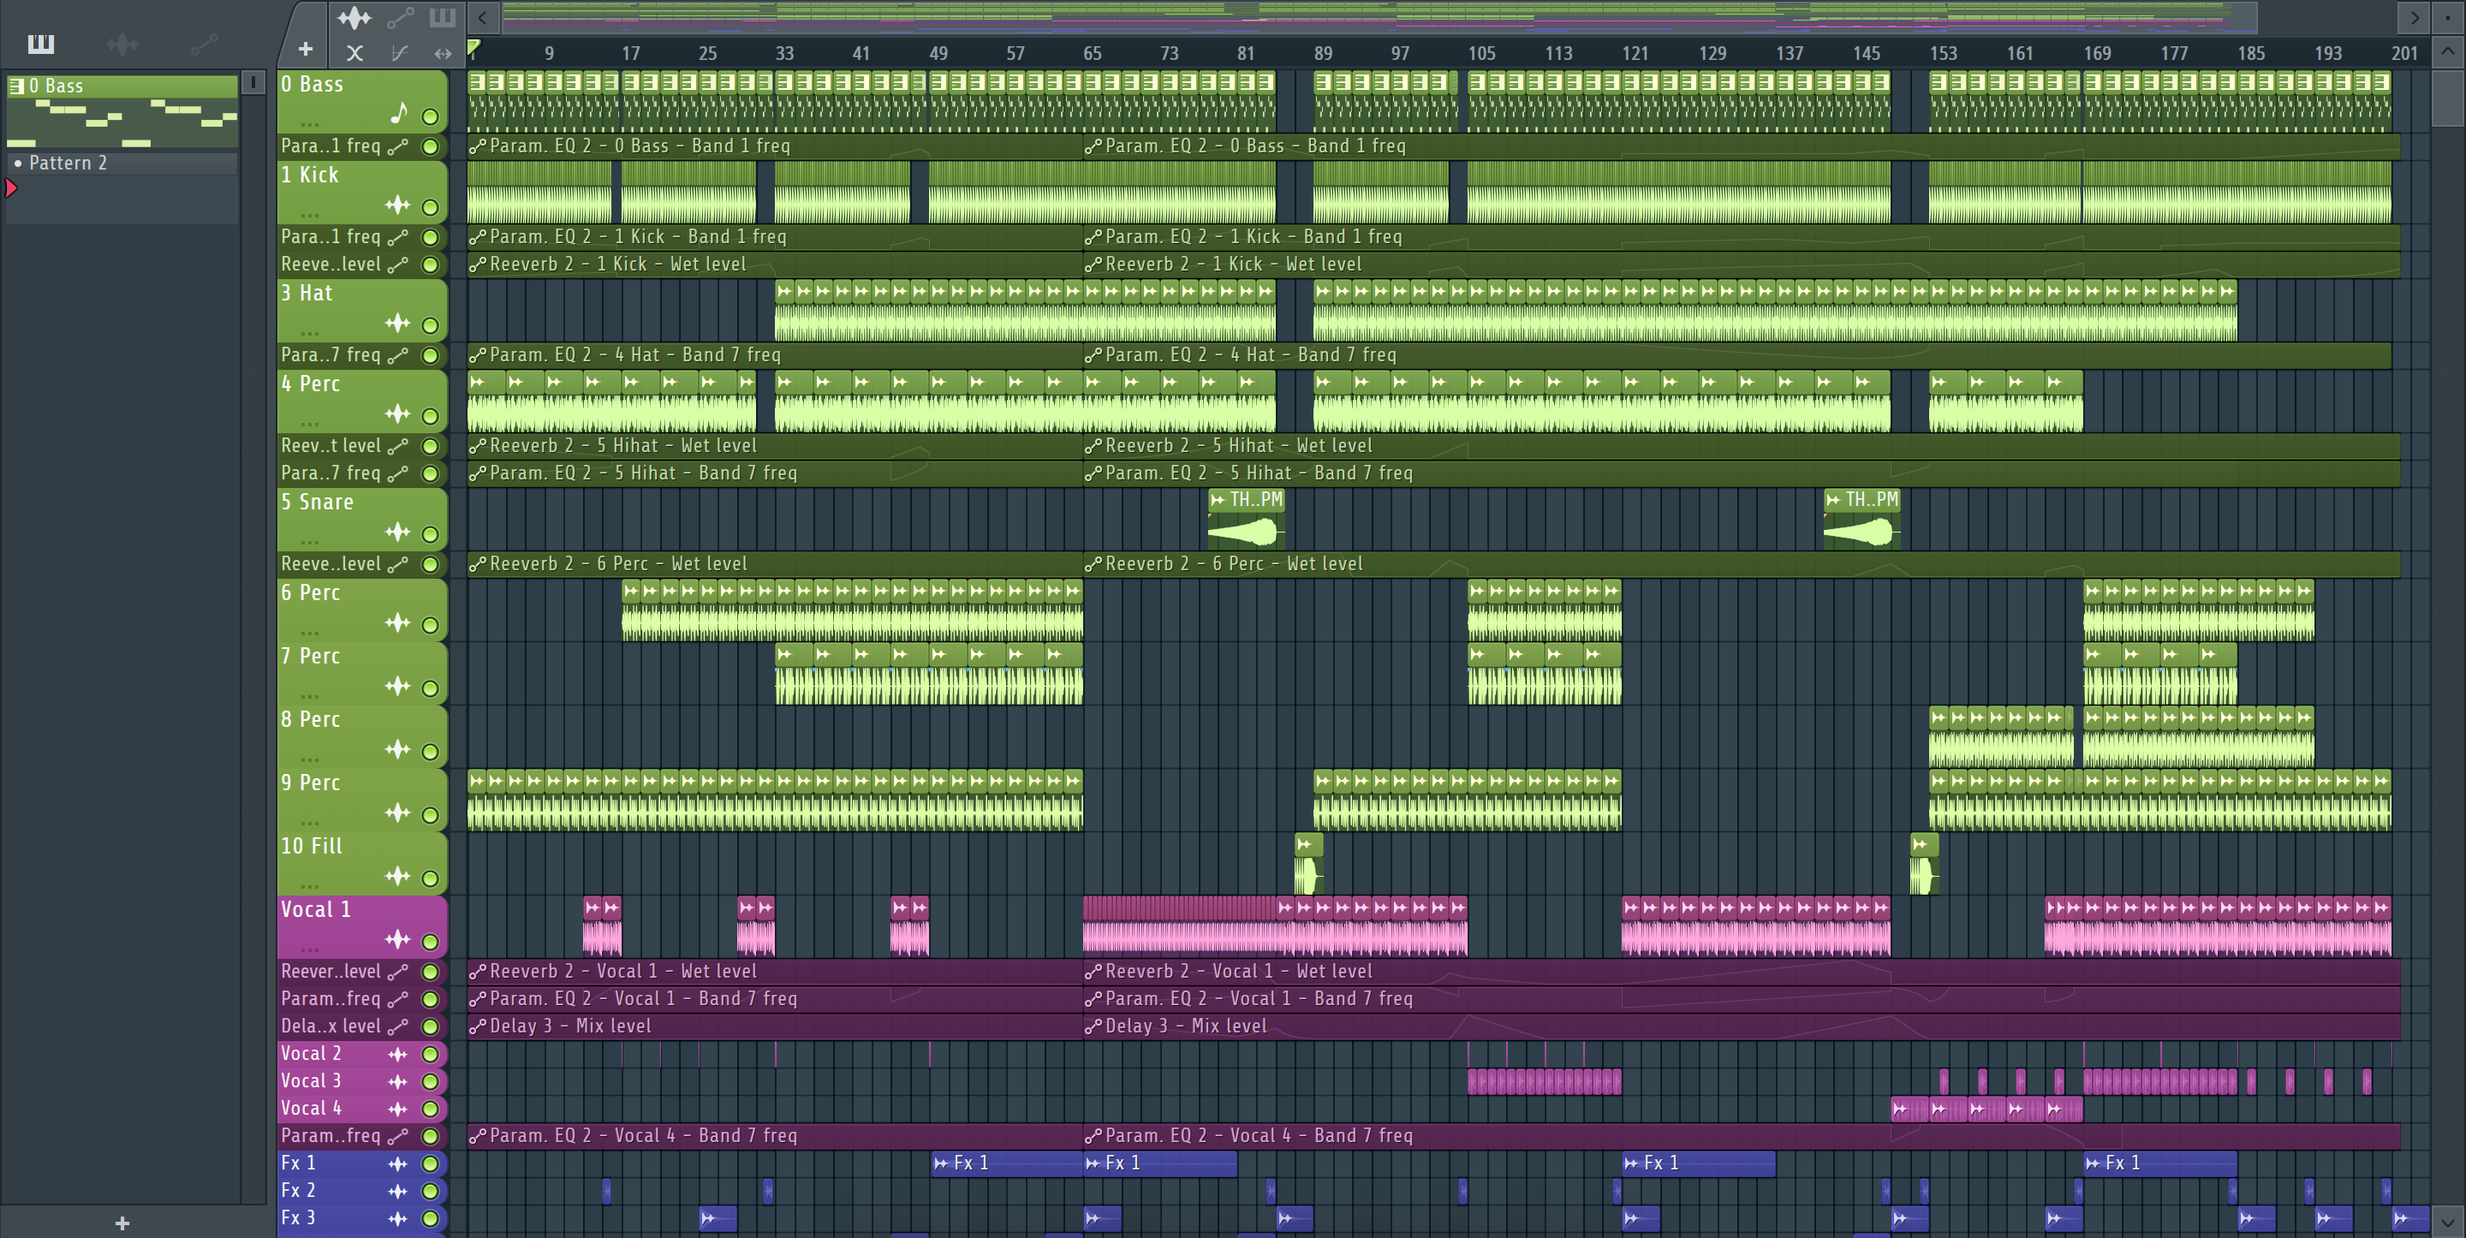Open the clip menu of the first TH..PM snare clip
The image size is (2466, 1238).
(x=1218, y=500)
